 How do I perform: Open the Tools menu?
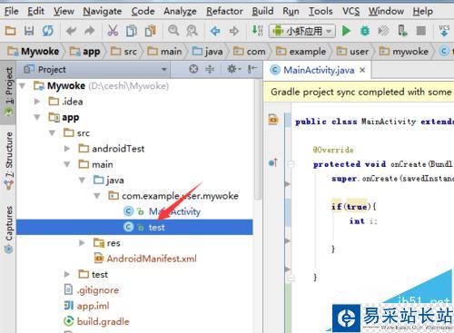pyautogui.click(x=321, y=11)
